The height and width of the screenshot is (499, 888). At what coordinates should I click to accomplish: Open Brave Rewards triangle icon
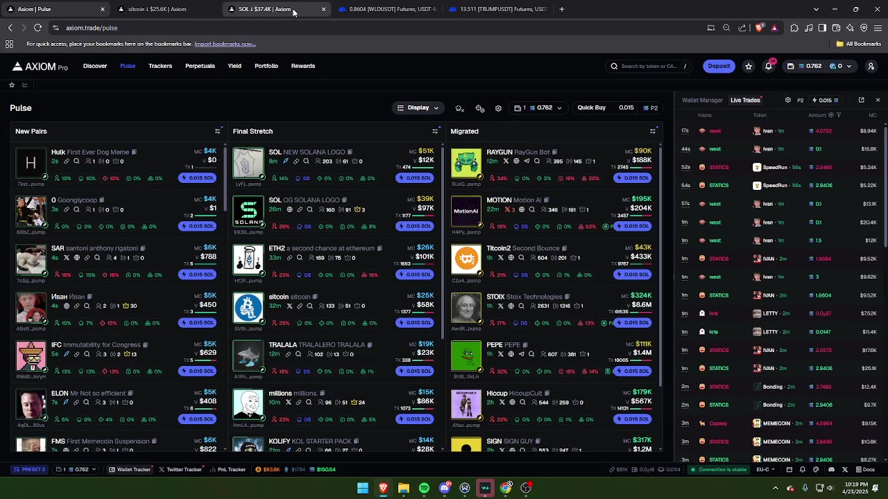pos(774,28)
